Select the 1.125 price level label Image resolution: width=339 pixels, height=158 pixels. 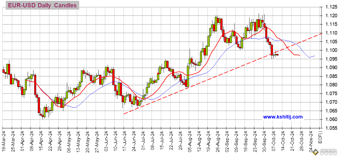click(x=329, y=7)
